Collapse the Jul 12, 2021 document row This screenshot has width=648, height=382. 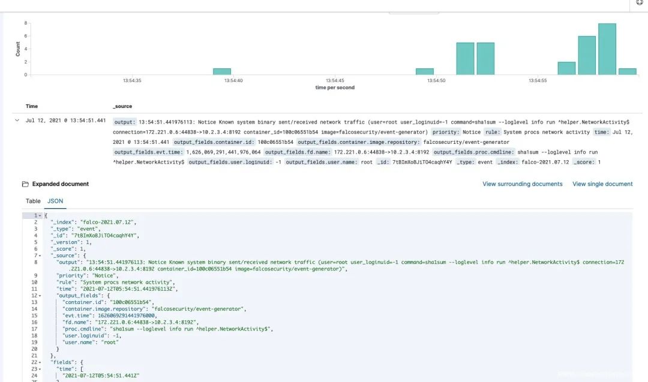17,121
